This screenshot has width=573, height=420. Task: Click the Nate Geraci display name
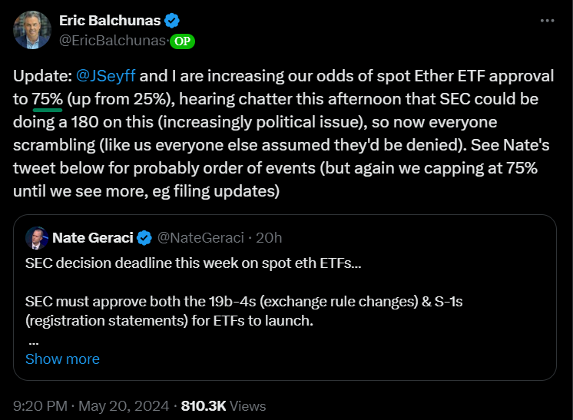(93, 238)
